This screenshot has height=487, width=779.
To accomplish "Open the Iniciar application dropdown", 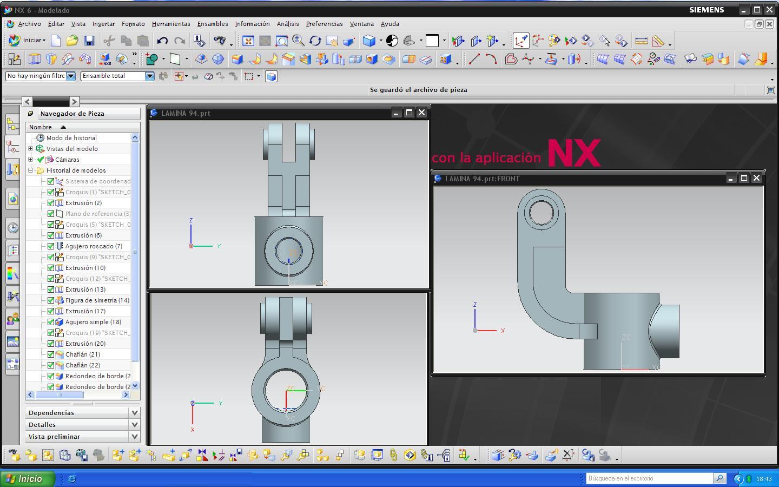I will 27,41.
